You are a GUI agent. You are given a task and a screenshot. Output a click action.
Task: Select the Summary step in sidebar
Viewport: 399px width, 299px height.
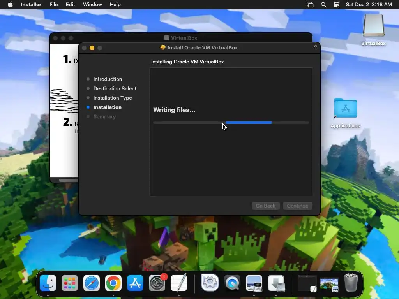click(104, 117)
